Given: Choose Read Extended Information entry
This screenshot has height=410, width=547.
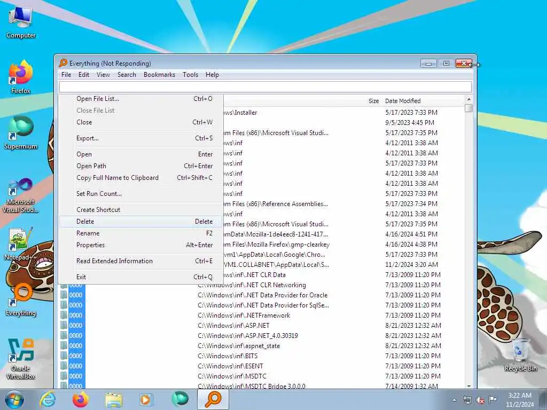Looking at the screenshot, I should click(x=140, y=261).
